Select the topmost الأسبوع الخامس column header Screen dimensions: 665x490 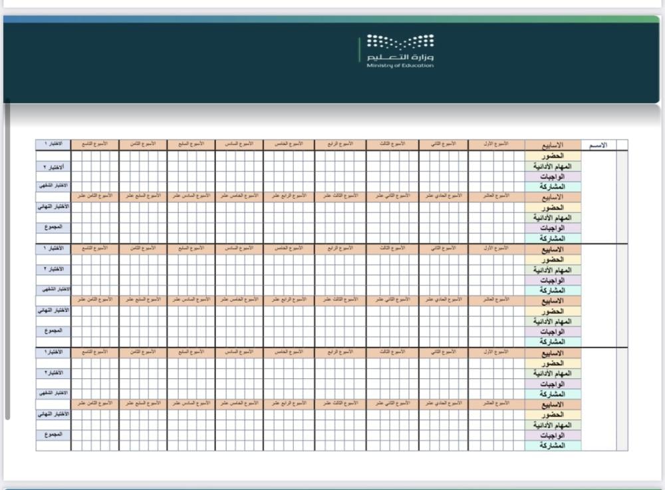(x=289, y=144)
